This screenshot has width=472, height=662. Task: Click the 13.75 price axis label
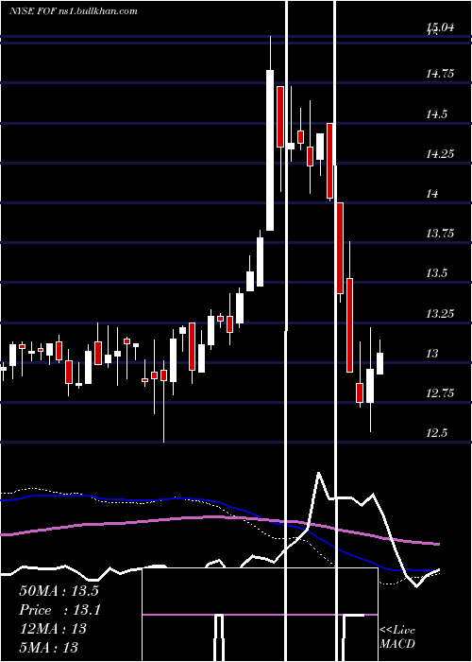point(440,234)
